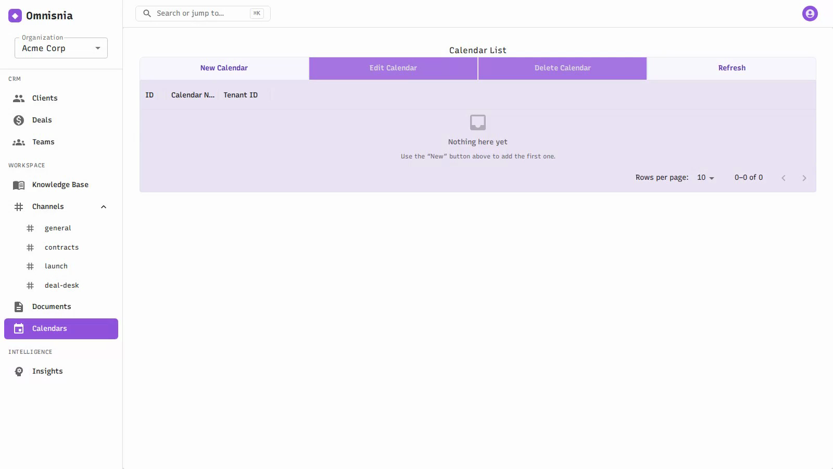Click the Edit Calendar button
This screenshot has width=833, height=469.
[394, 68]
